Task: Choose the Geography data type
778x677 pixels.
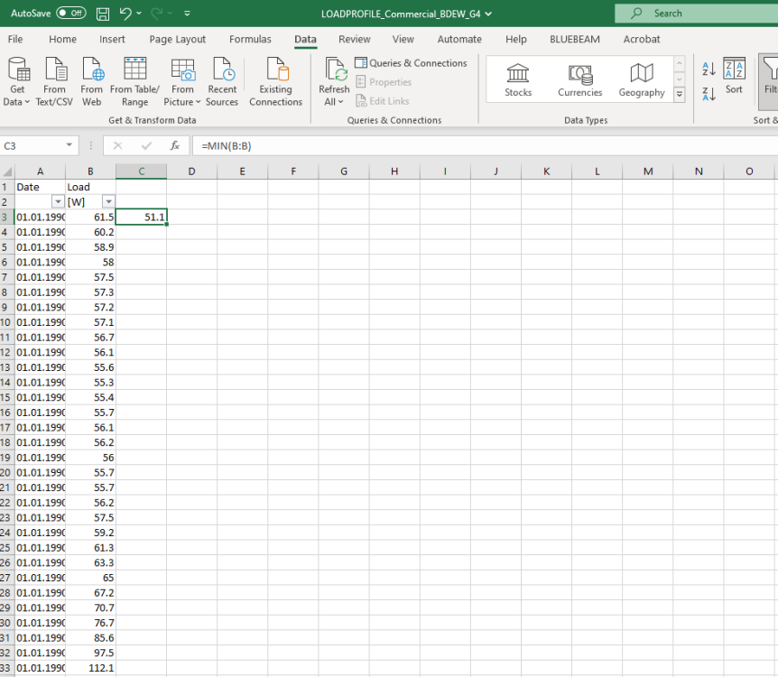Action: 642,79
